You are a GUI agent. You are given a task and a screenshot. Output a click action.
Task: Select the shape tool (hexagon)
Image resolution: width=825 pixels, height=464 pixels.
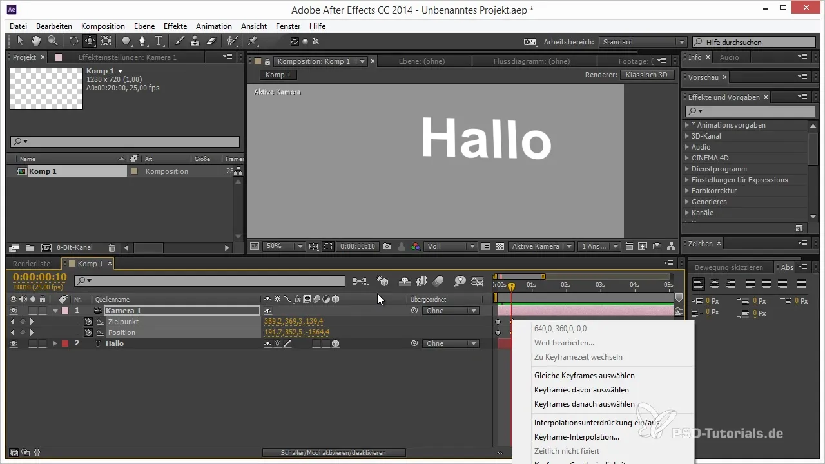tap(126, 41)
